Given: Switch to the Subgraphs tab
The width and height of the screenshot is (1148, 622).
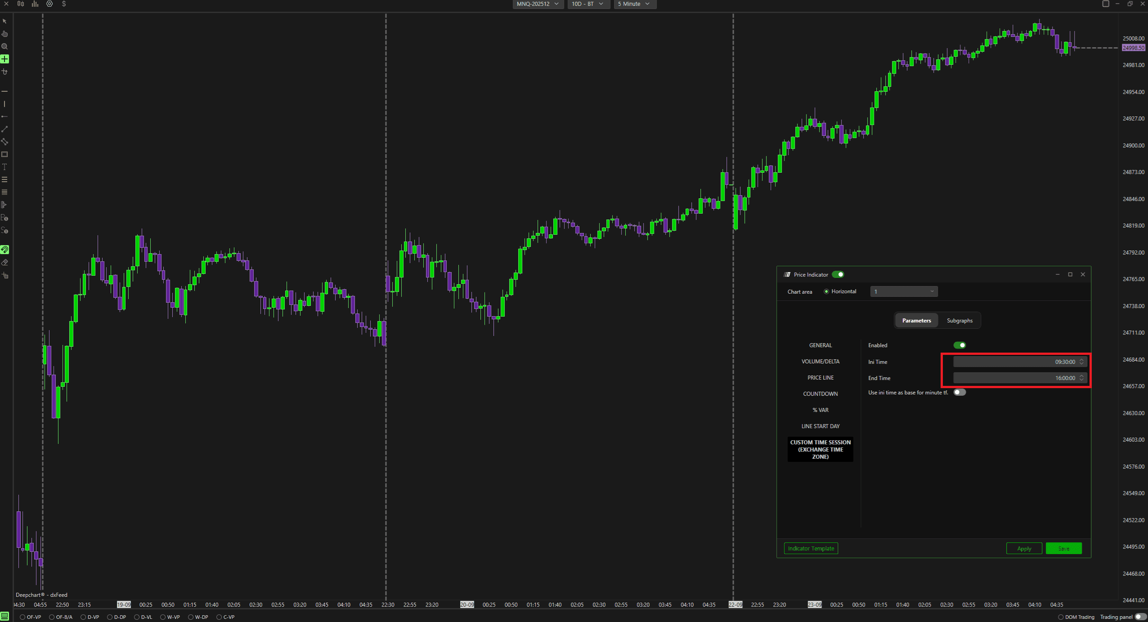Looking at the screenshot, I should click(959, 321).
